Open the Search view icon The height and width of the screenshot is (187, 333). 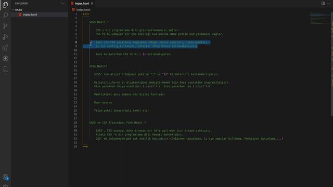click(x=5, y=15)
